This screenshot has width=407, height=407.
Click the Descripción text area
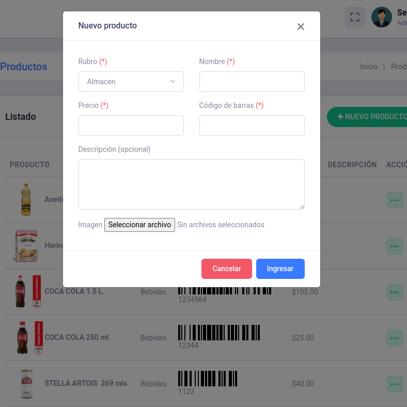191,184
